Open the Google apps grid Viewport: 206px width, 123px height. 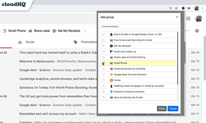point(188,18)
